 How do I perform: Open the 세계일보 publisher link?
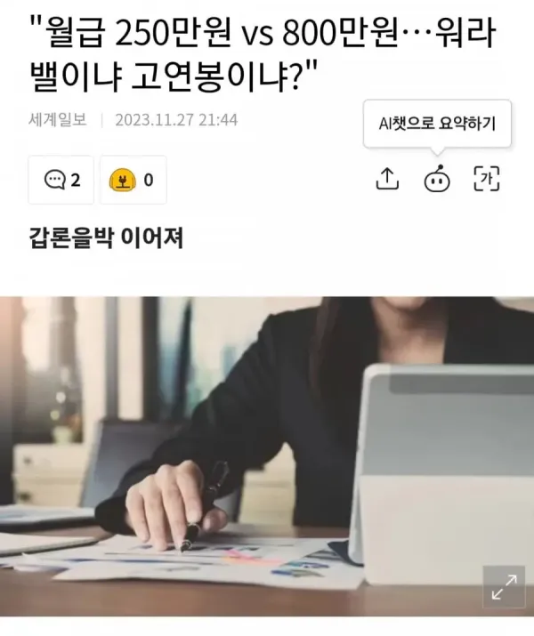(57, 120)
